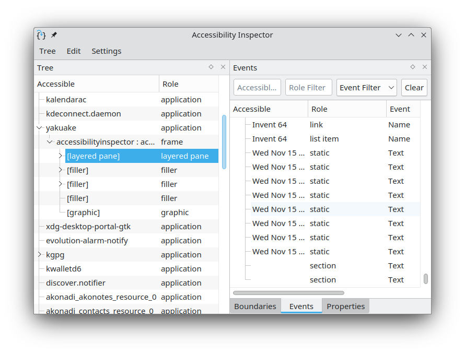Float the Tree panel using diamond icon
This screenshot has height=354, width=465.
(x=211, y=67)
